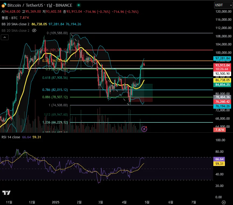The height and width of the screenshot is (205, 233).
Task: Click the purple lightning event marker
Action: click(144, 129)
